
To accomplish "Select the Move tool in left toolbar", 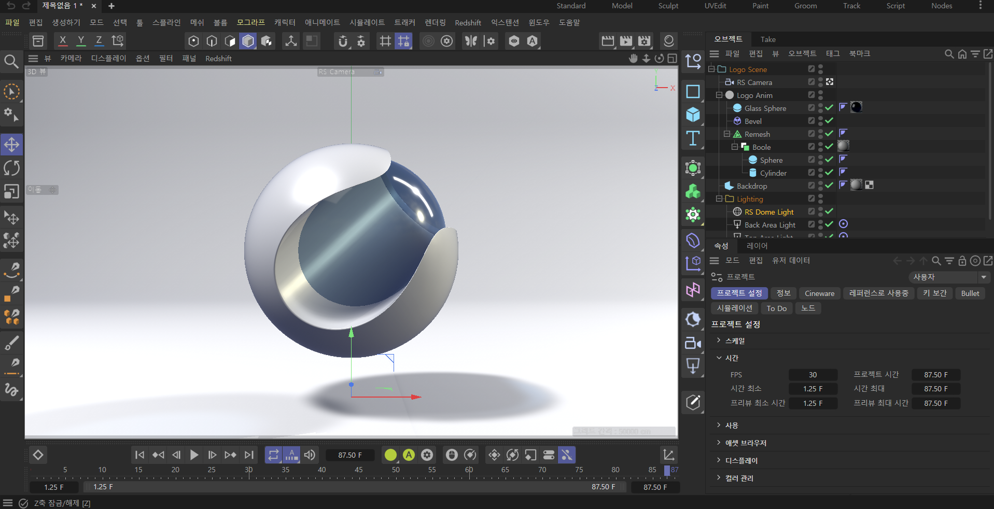I will [x=11, y=144].
